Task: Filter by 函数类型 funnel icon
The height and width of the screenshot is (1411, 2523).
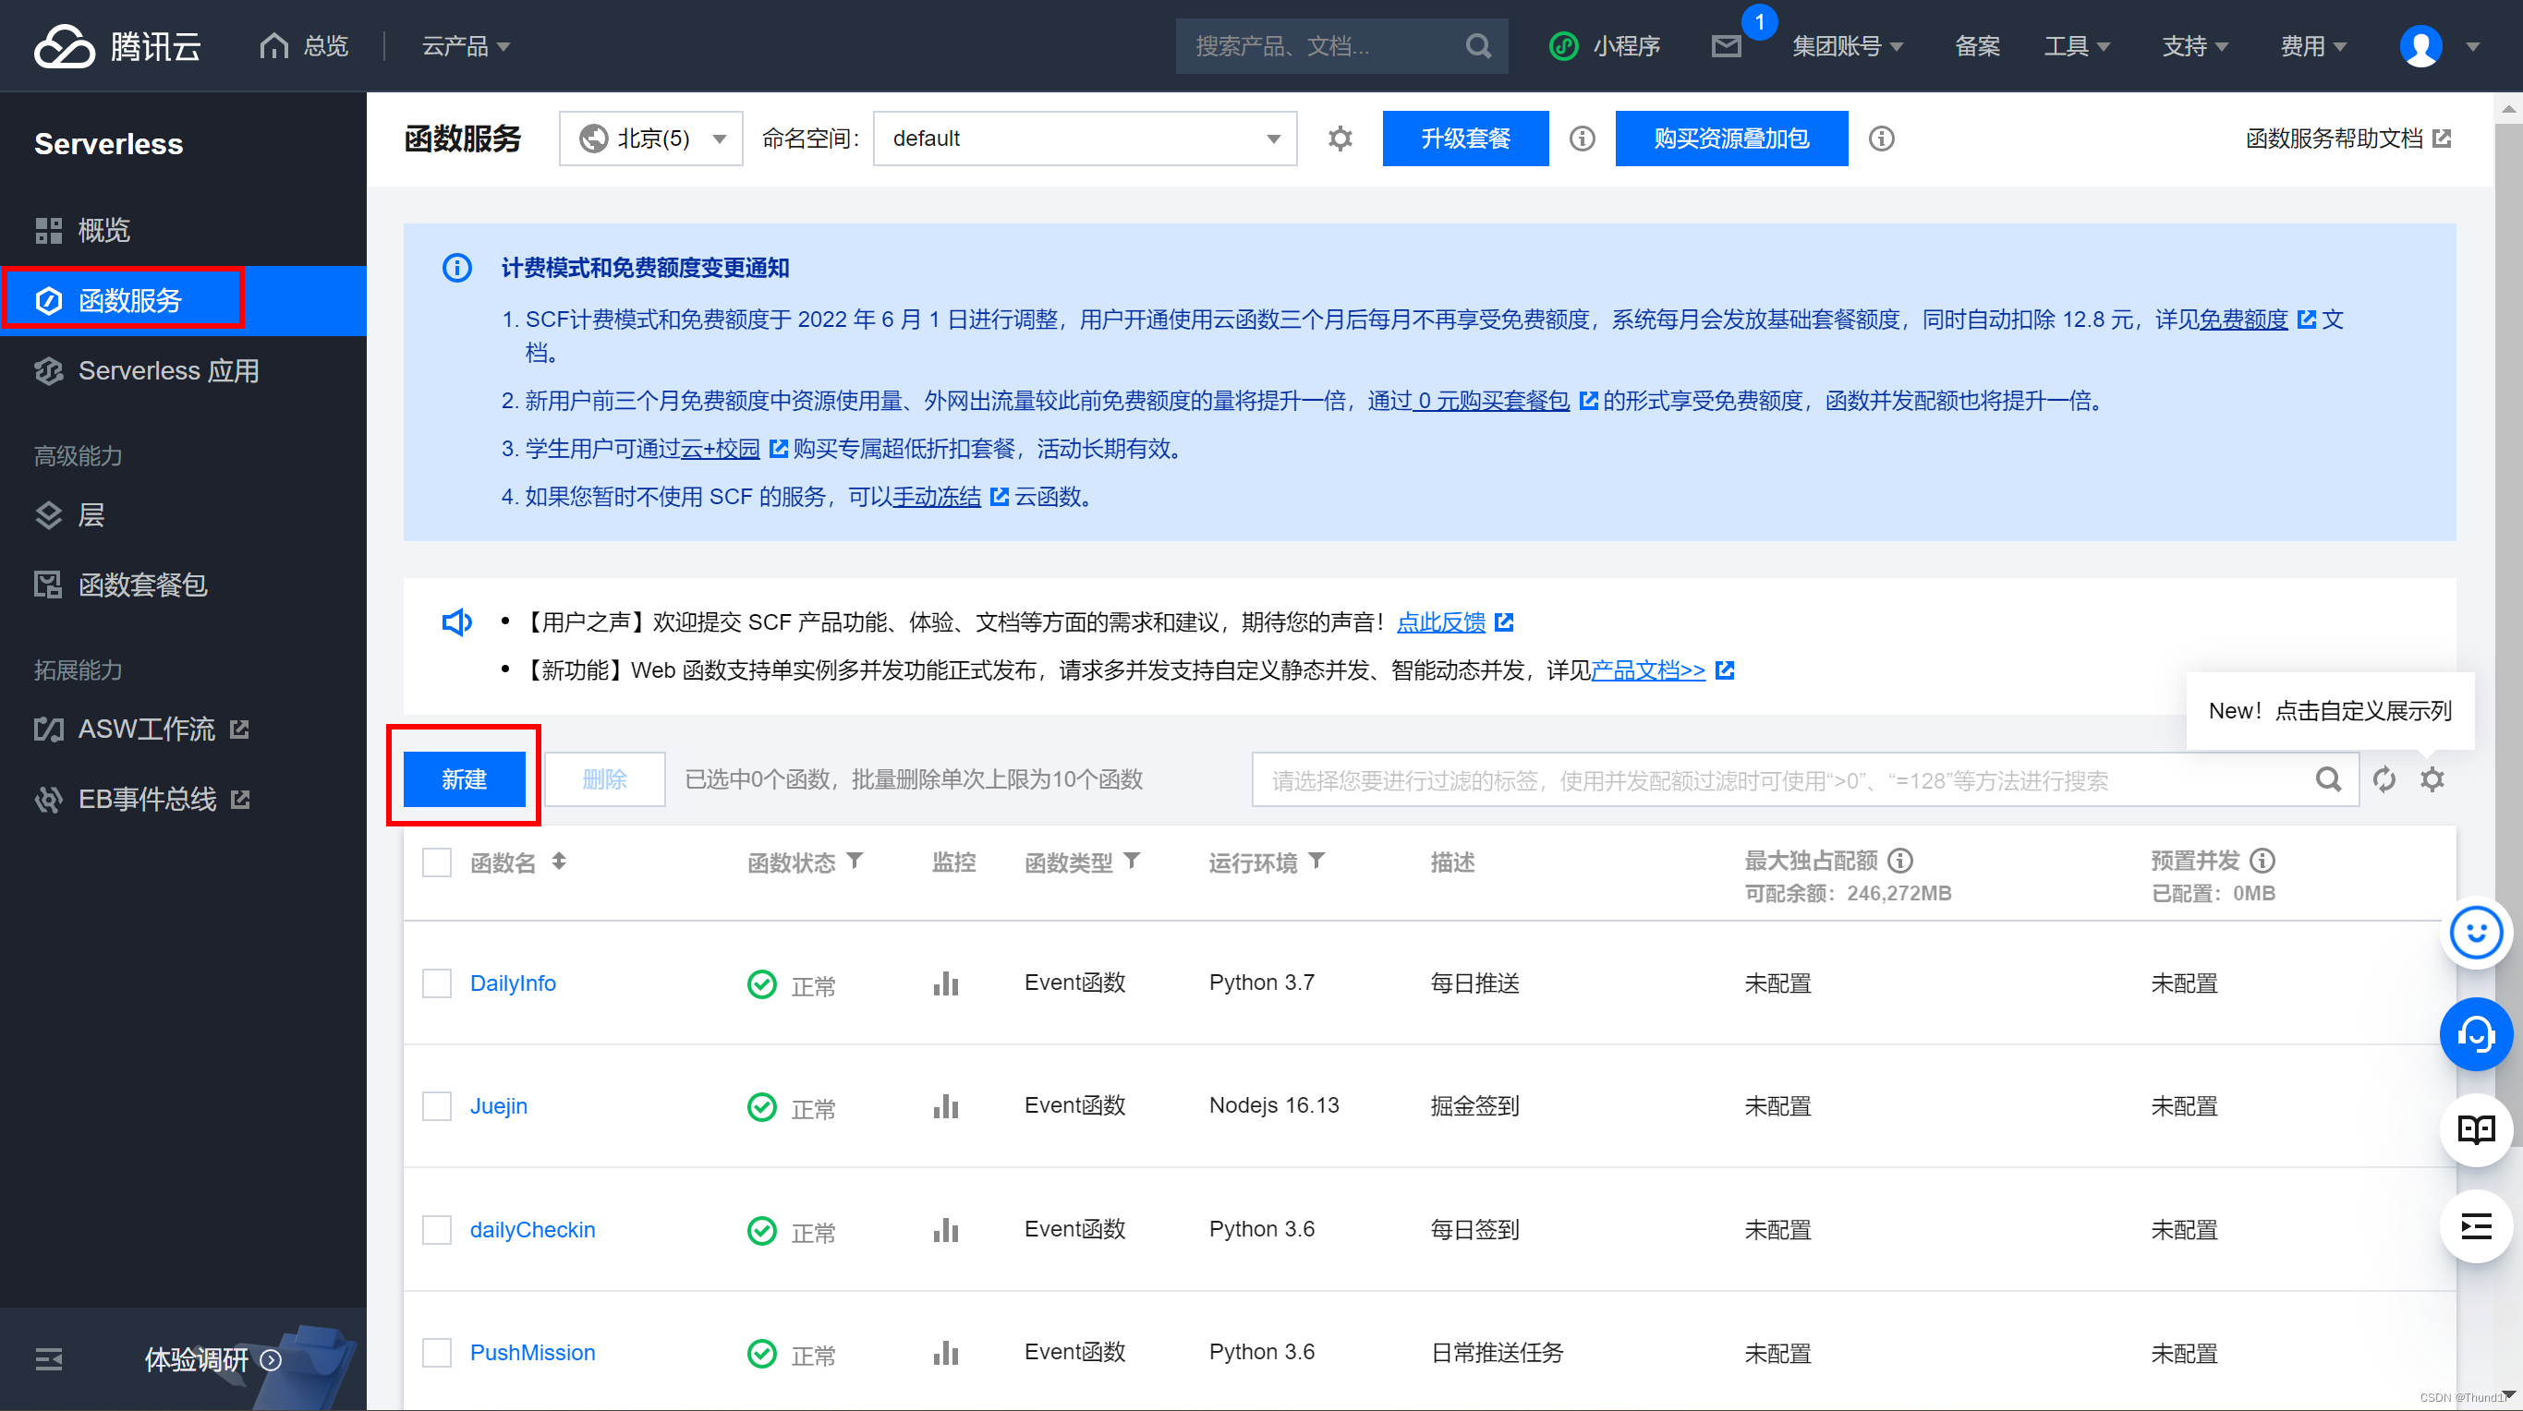Action: click(x=1131, y=861)
